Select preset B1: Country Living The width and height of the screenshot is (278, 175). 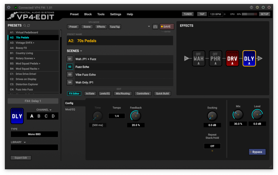click(x=24, y=53)
